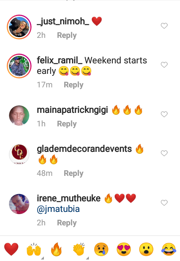Screen dimensions: 180x261
Task: Insert the fire emoji reaction
Action: 56,249
